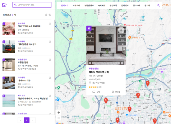Open external link icon for 트윙클 빌딩 listing
This screenshot has height=124, width=171.
[50, 60]
